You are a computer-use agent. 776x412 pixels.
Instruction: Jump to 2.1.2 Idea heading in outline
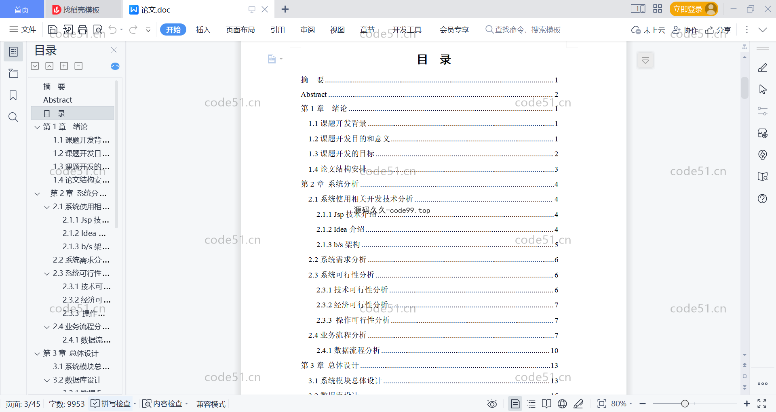point(84,233)
